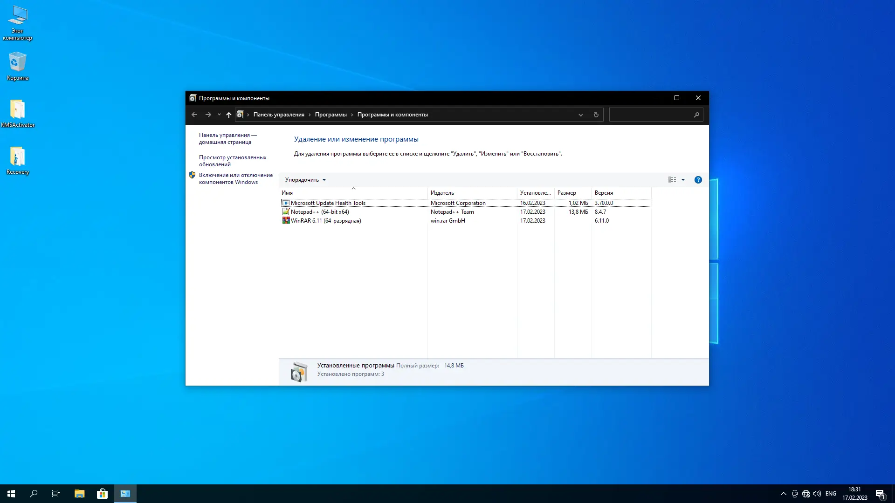This screenshot has height=503, width=895.
Task: Select the WinRAR 6.11 program entry
Action: click(326, 221)
